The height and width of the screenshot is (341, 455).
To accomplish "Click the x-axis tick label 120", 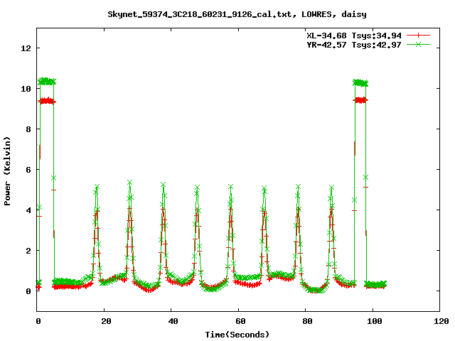I will (441, 321).
